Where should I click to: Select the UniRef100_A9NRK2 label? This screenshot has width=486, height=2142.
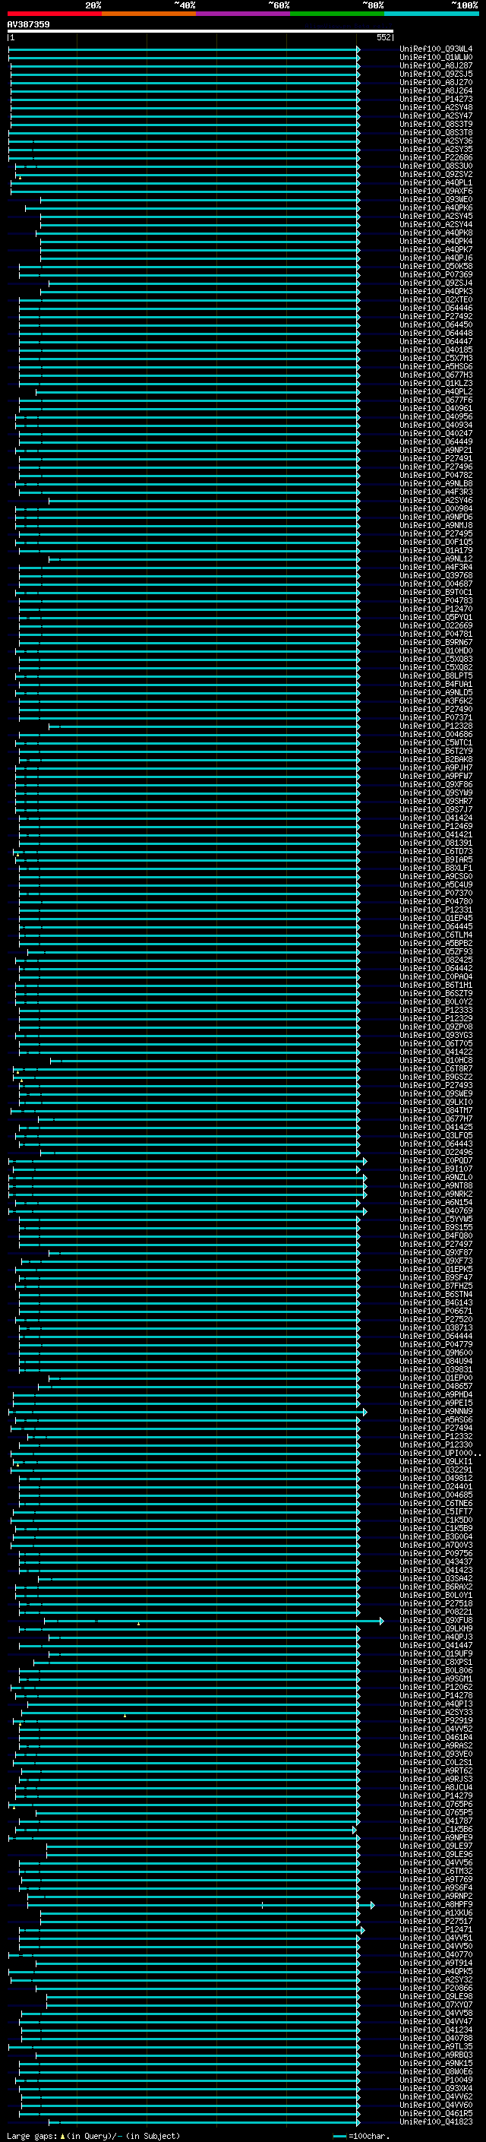(x=436, y=1194)
